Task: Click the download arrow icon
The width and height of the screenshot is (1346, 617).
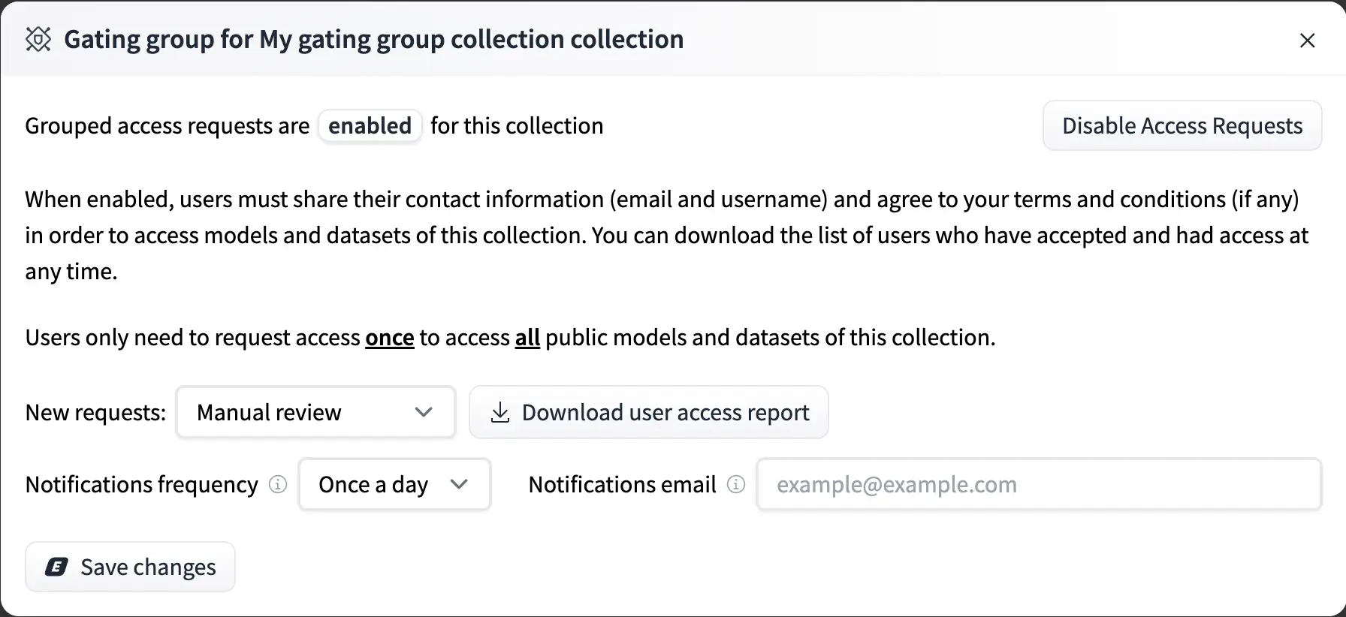Action: tap(499, 412)
